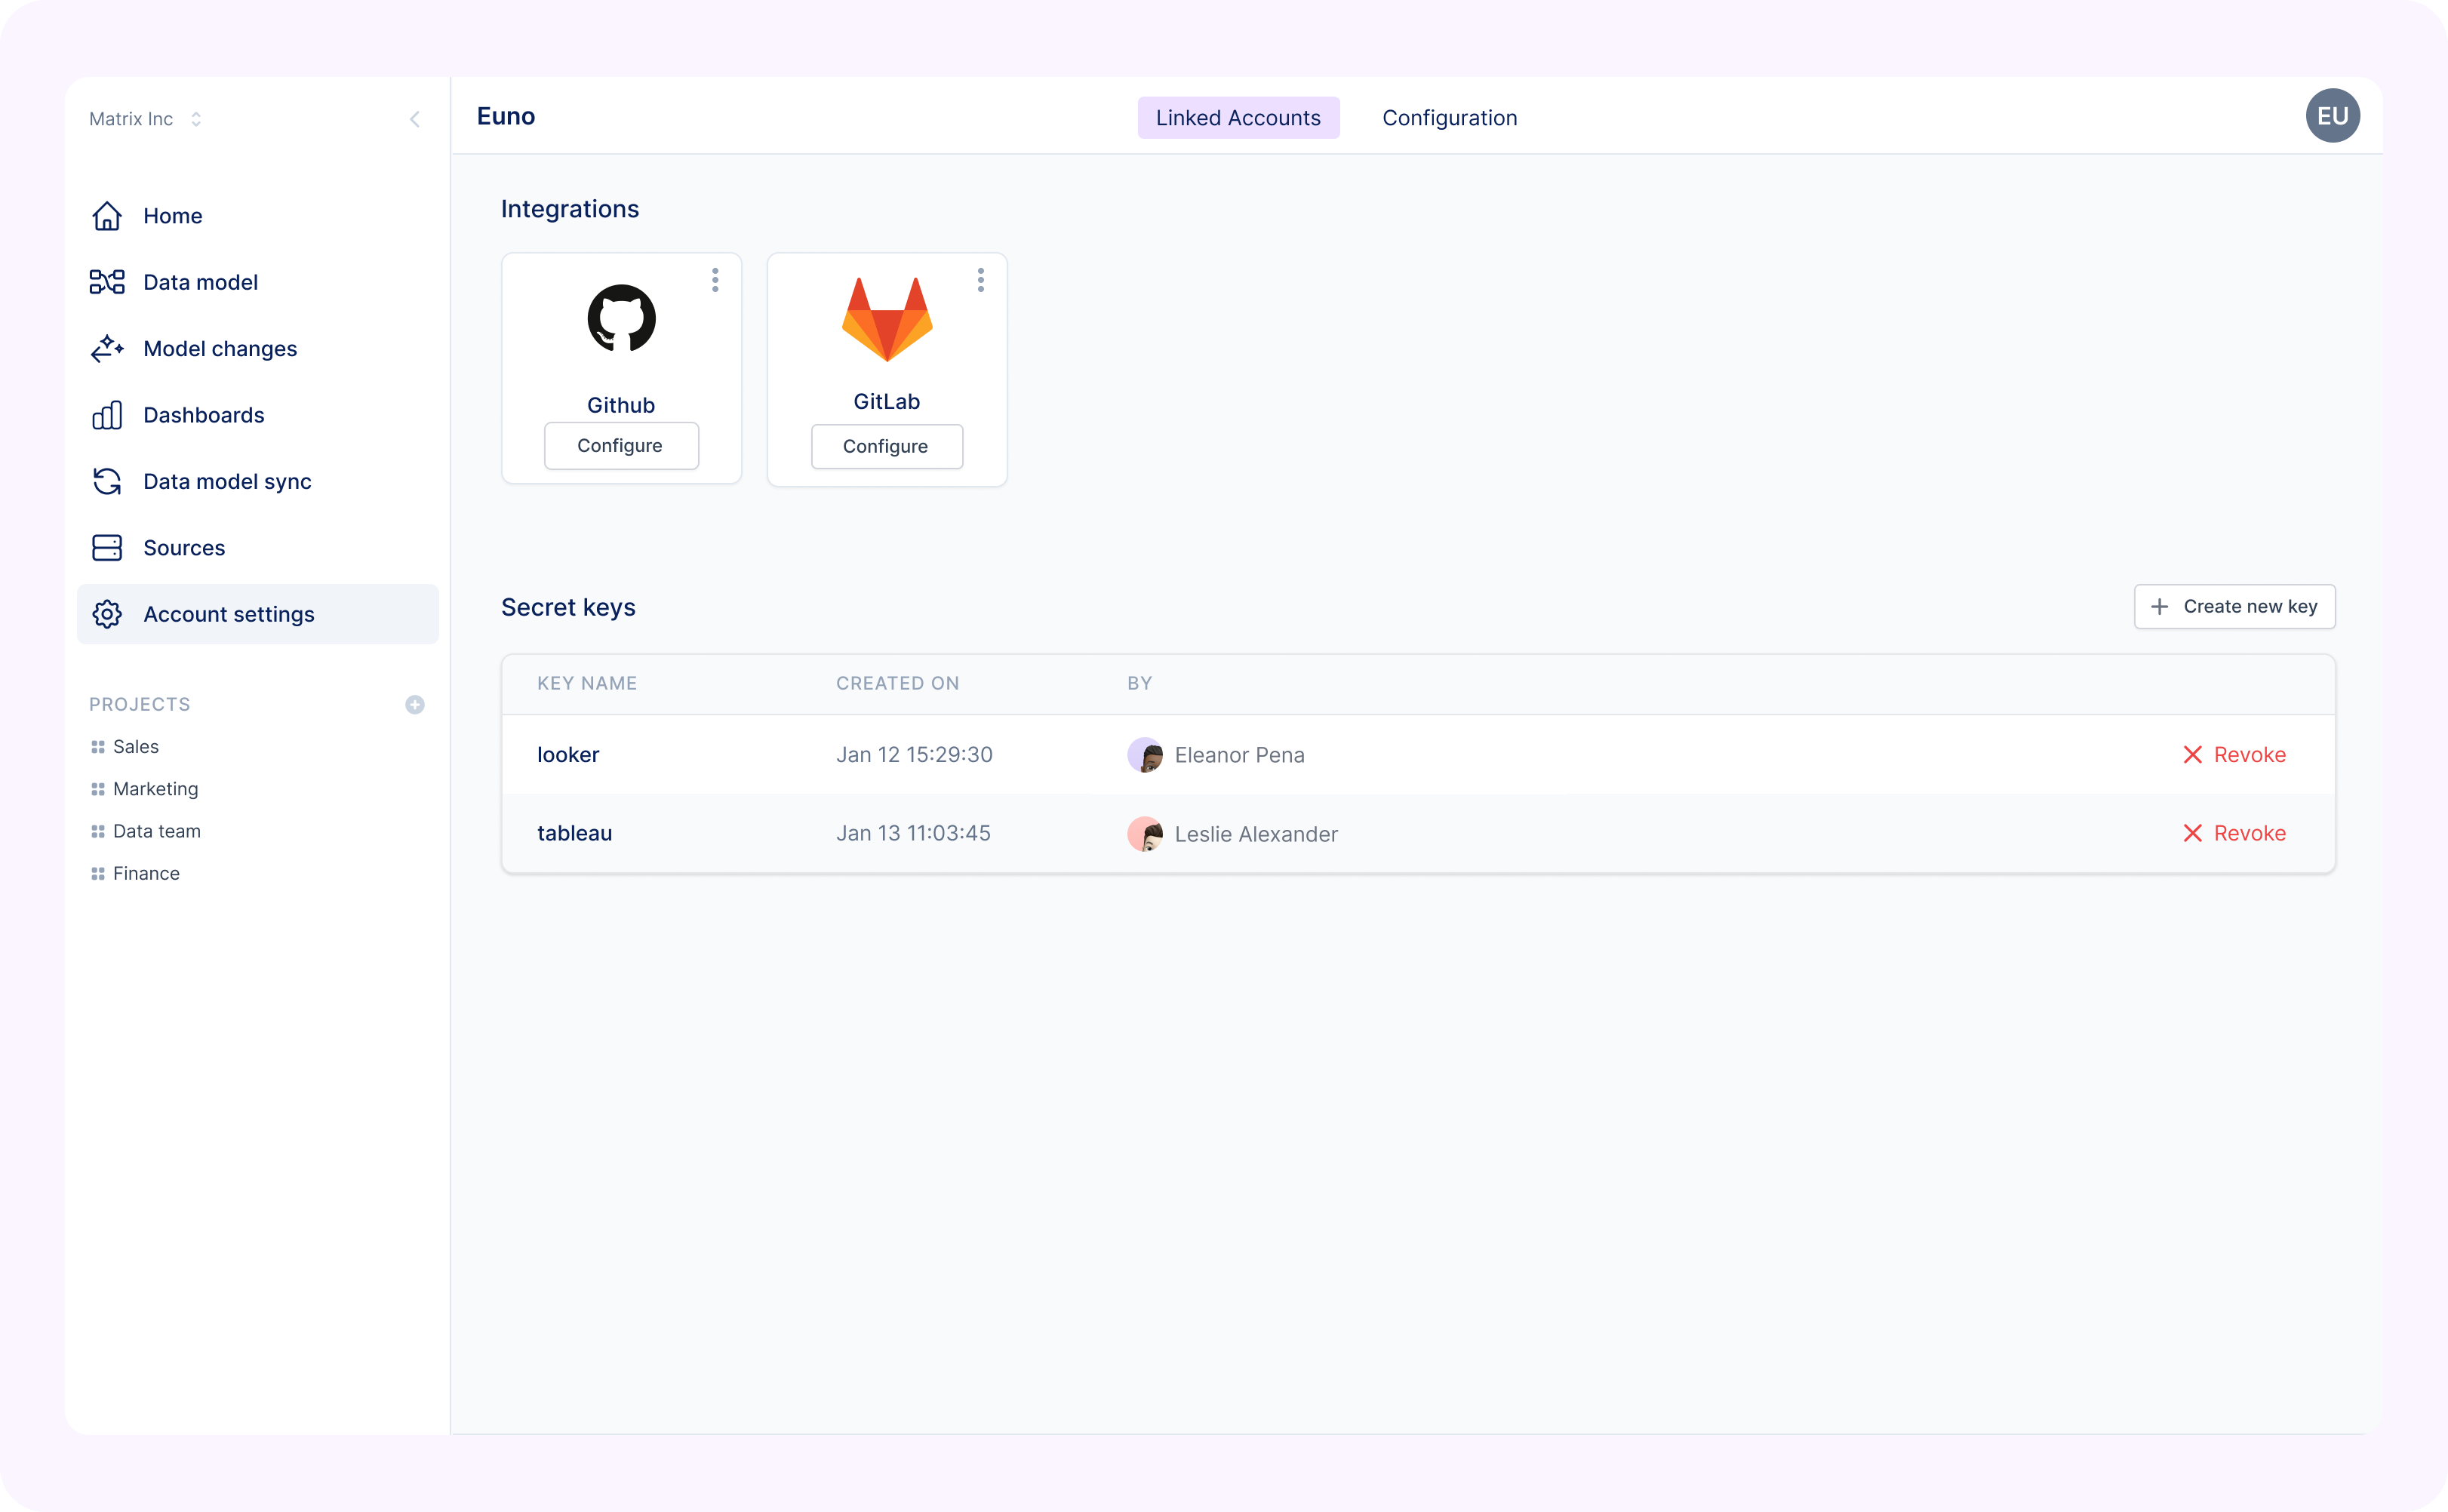Open Data model via its diagram icon
2448x1512 pixels.
click(x=107, y=282)
